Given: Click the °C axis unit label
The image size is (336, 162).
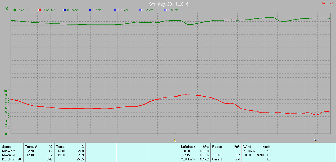Looking at the screenshot, I should point(7,9).
